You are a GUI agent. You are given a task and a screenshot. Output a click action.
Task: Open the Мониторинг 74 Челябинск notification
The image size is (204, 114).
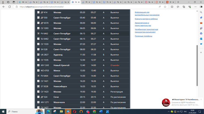point(182,103)
